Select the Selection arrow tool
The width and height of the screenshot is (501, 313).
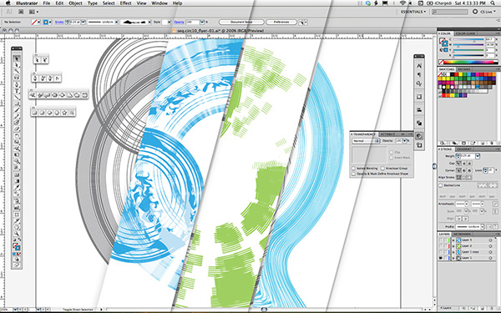17,58
